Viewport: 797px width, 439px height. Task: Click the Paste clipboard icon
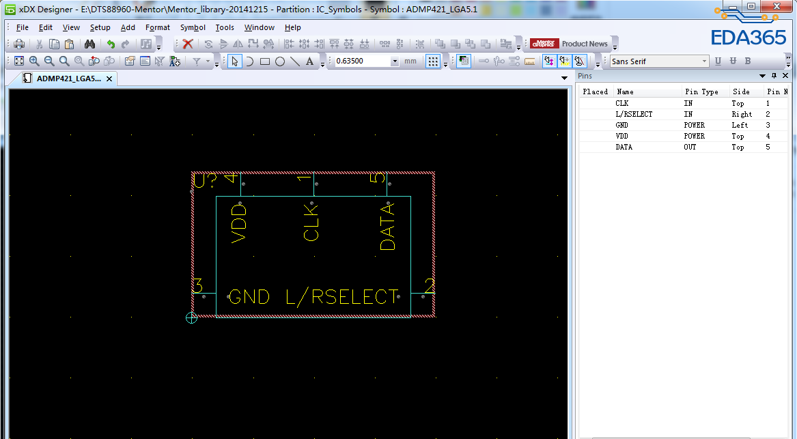(69, 44)
